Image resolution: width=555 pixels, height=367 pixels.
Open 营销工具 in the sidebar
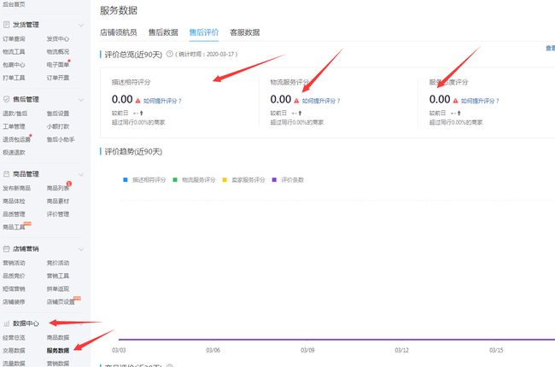pyautogui.click(x=58, y=276)
